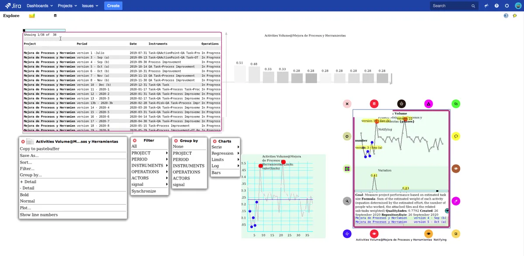The width and height of the screenshot is (524, 256).
Task: Toggle the red eye circle icon
Action: point(374,234)
